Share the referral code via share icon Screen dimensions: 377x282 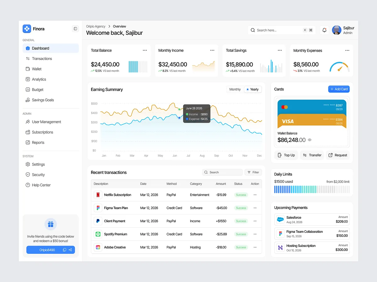coord(70,250)
